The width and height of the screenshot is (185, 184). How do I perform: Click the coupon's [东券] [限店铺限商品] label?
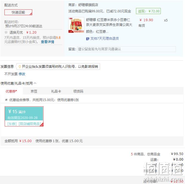pyautogui.click(x=24, y=124)
